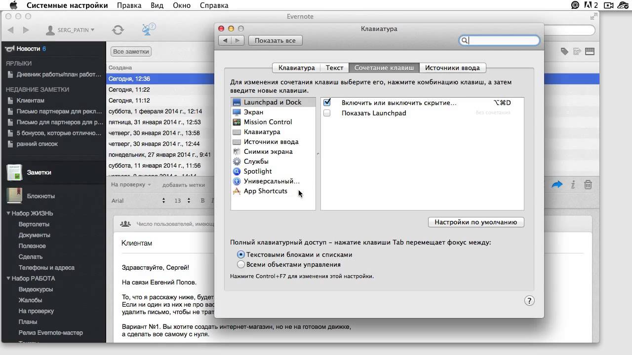Collapse the Набор РАБОТА stack
This screenshot has width=632, height=355.
pos(8,279)
